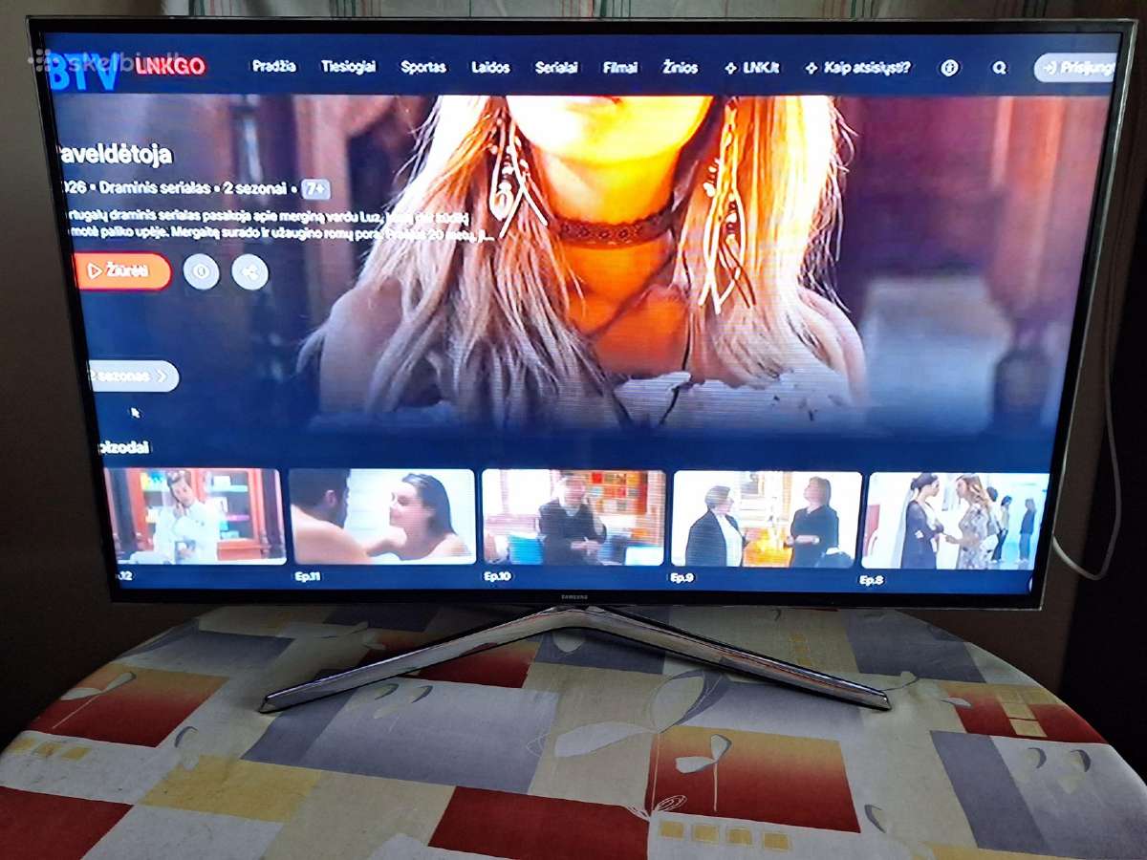Open episode Ep.8 thumbnail
Screen dimensions: 1147x860
point(957,521)
